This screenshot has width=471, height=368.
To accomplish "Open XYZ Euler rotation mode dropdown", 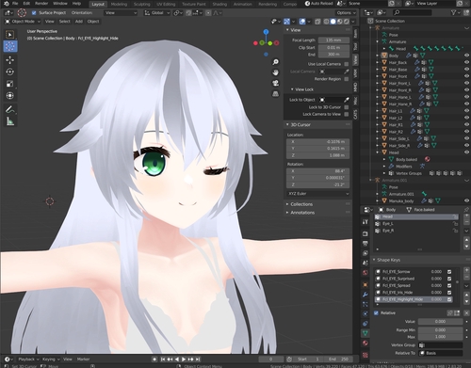I will [318, 194].
